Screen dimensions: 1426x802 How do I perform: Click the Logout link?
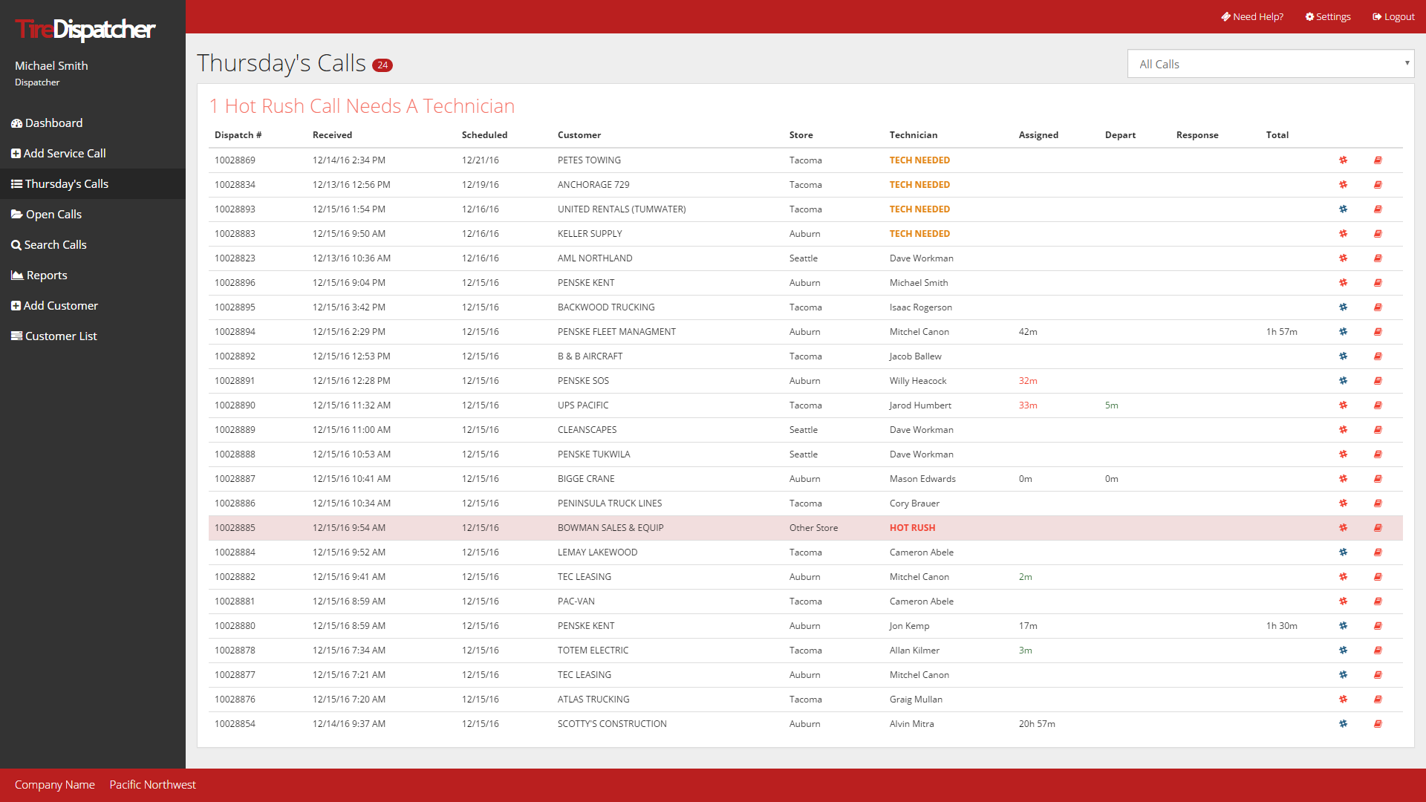point(1393,17)
